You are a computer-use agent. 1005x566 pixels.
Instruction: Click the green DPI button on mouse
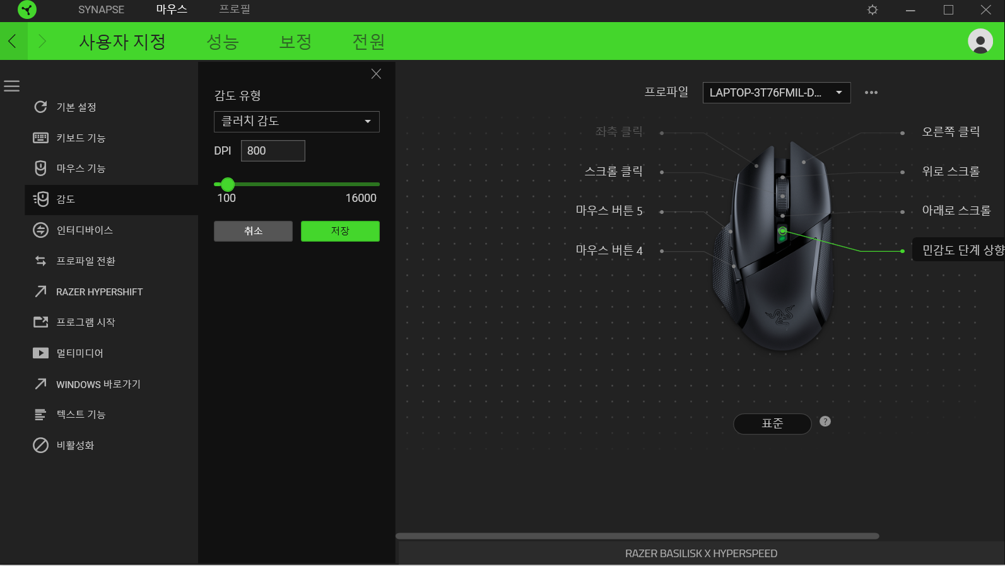(x=782, y=232)
